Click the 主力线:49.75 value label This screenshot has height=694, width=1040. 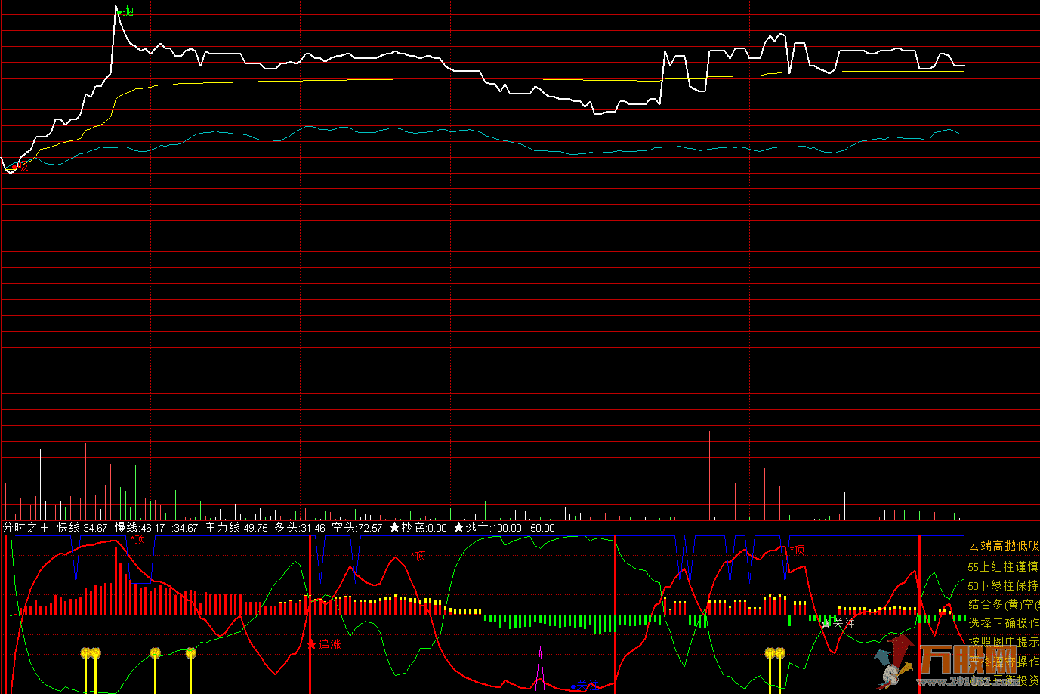coord(236,528)
